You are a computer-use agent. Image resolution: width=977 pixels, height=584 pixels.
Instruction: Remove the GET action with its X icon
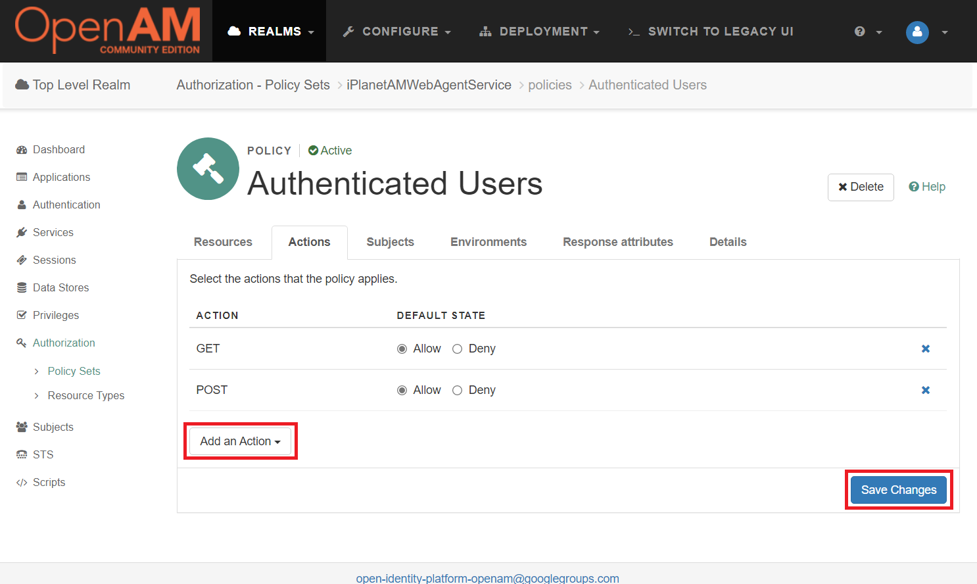(926, 349)
